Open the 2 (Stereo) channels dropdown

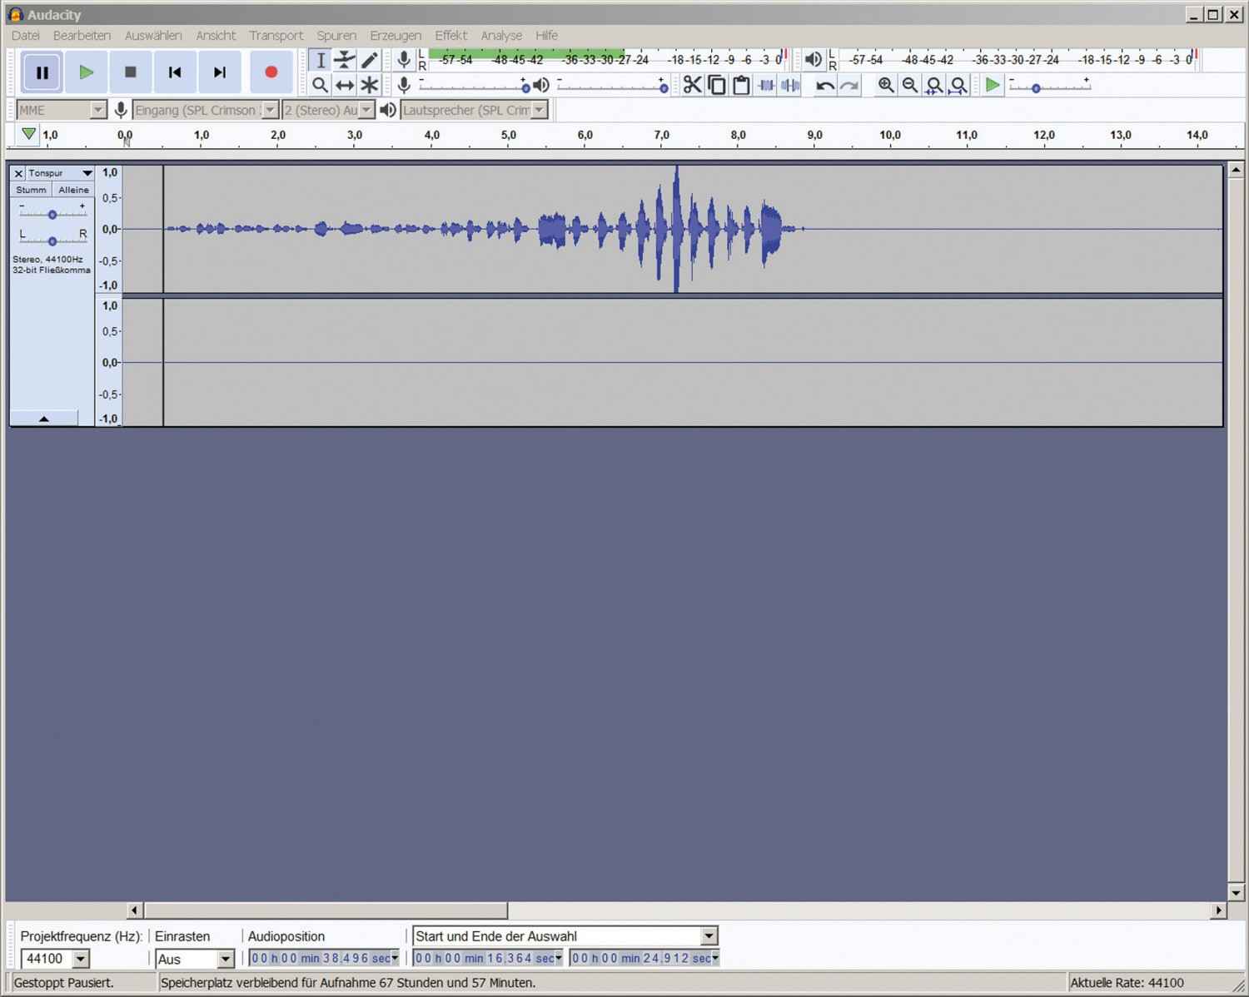[366, 110]
